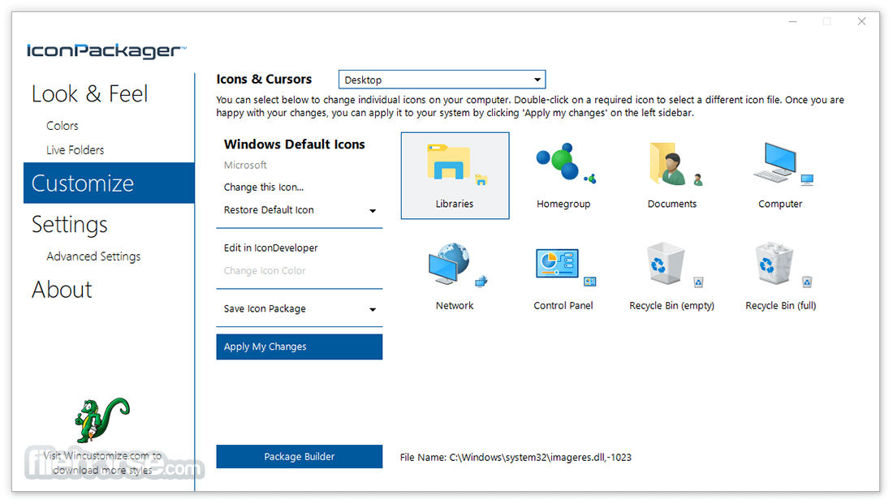
Task: Click the 'Icons & Cursors' heading
Action: click(x=264, y=80)
